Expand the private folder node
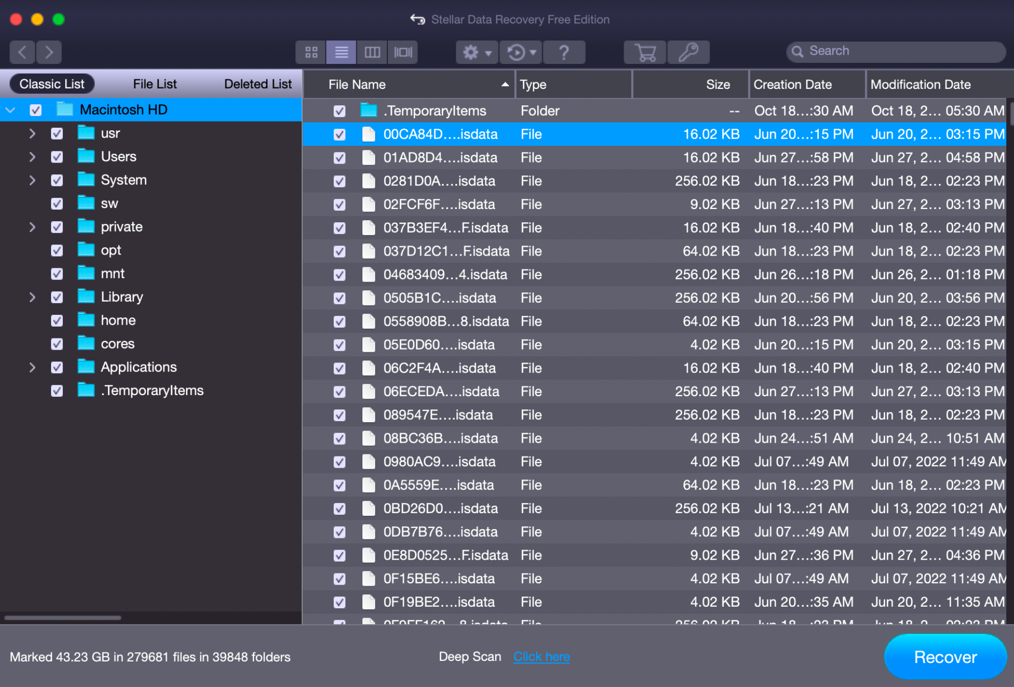This screenshot has height=687, width=1014. (32, 227)
